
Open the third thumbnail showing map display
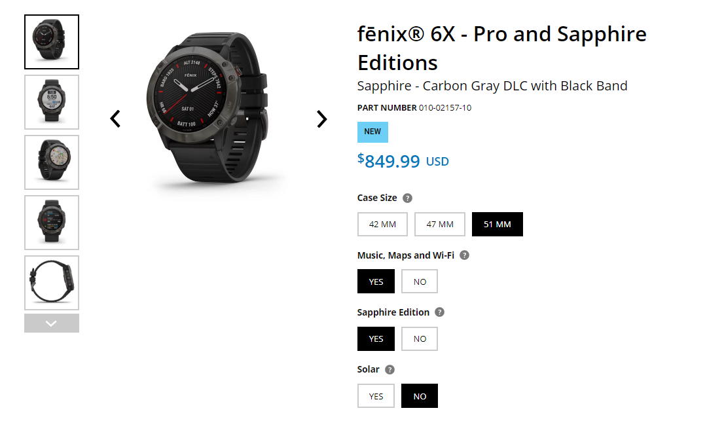point(52,162)
